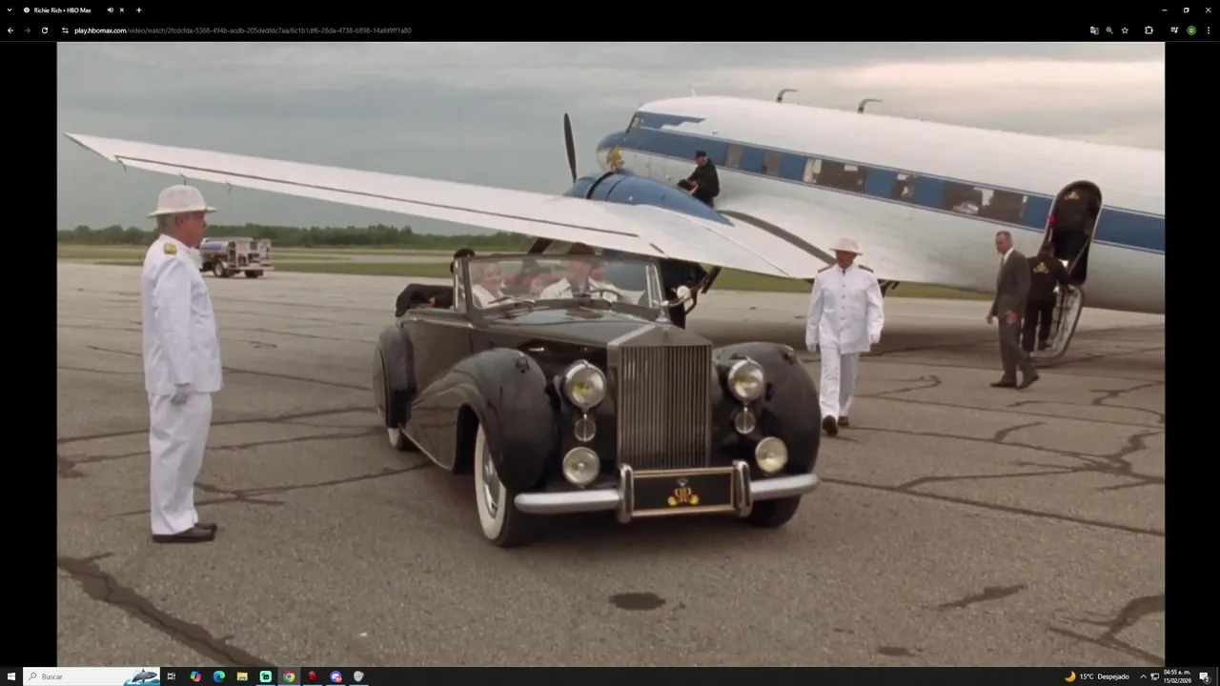Open the green store app on taskbar
The height and width of the screenshot is (686, 1220).
tap(266, 676)
